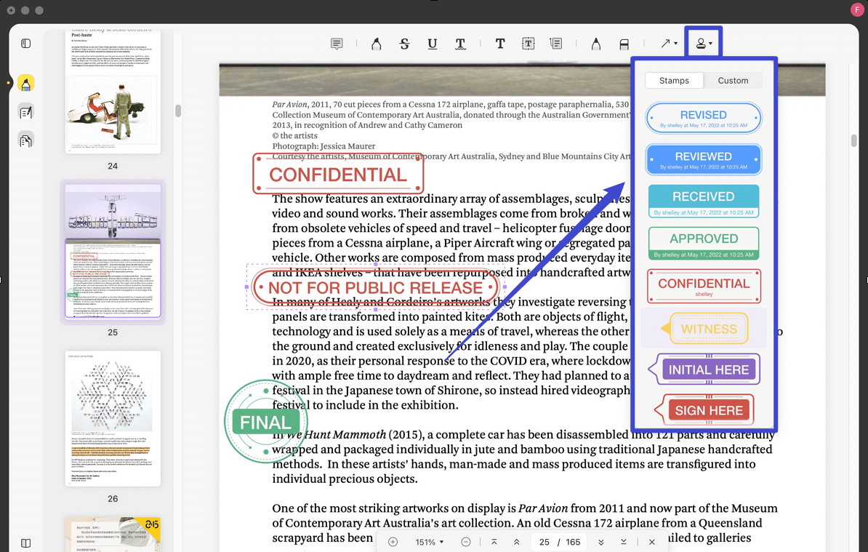This screenshot has width=868, height=552.
Task: Select the Strikethrough annotation tool
Action: pyautogui.click(x=404, y=43)
